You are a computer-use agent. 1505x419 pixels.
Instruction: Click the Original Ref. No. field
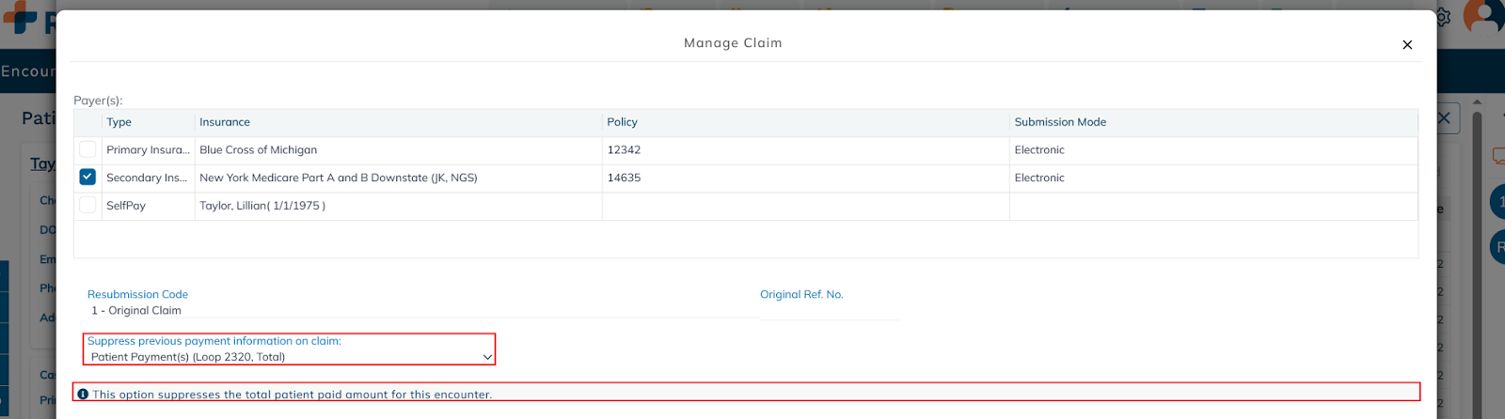click(x=829, y=311)
